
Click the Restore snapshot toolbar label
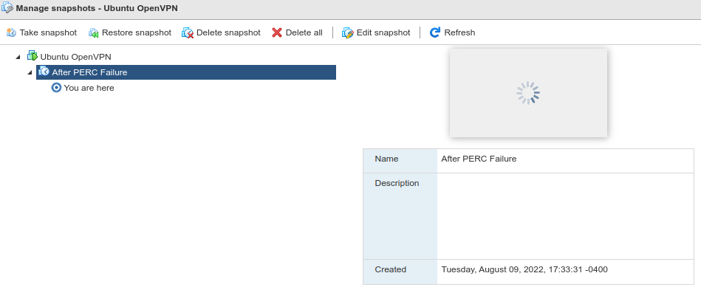point(137,32)
